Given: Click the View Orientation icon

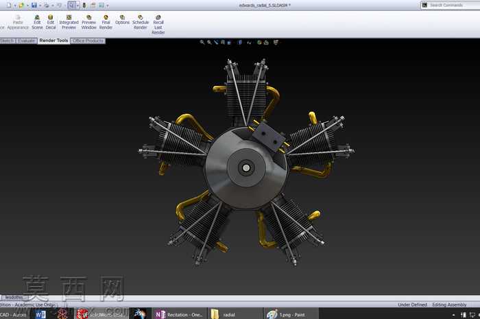Looking at the screenshot, I should (229, 43).
